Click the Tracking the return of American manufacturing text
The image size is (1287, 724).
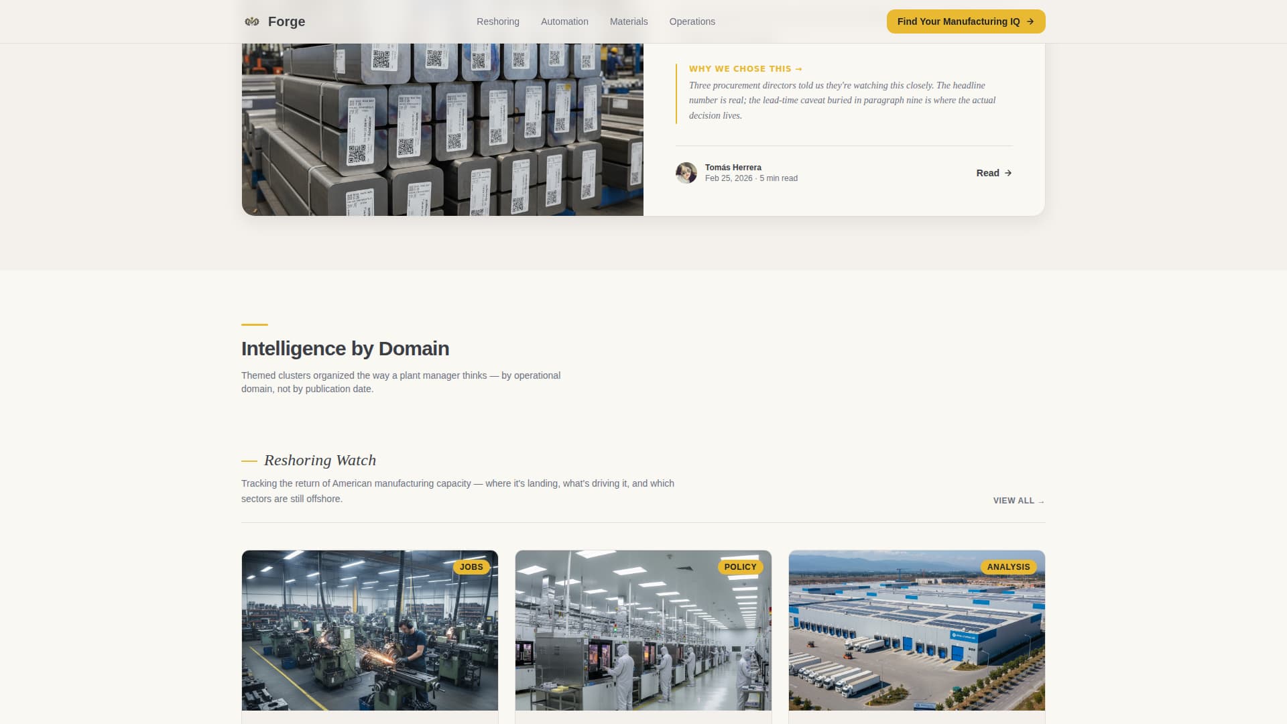coord(458,491)
